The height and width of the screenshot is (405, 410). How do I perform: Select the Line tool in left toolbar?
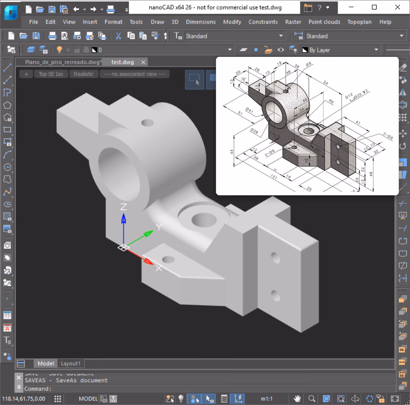click(7, 67)
